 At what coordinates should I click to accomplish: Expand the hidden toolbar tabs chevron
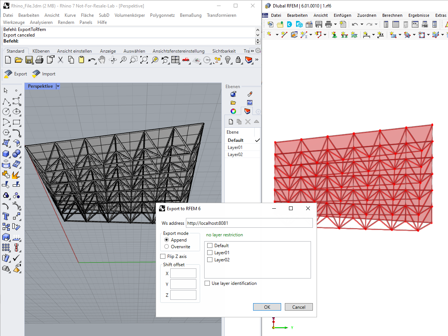click(x=252, y=51)
